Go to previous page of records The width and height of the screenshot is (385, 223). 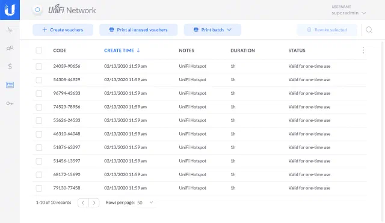click(83, 203)
